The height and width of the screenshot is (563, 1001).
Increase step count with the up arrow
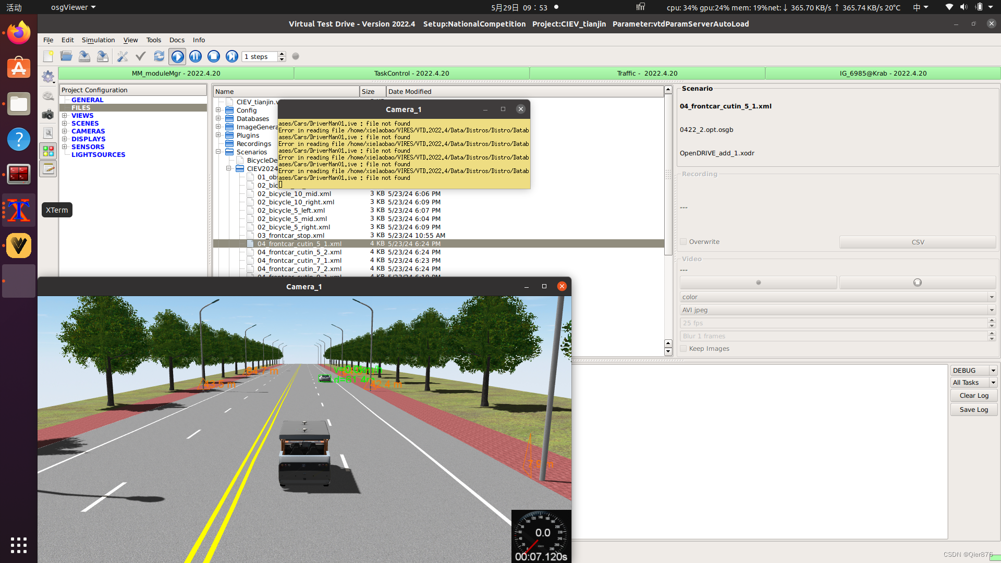click(282, 54)
